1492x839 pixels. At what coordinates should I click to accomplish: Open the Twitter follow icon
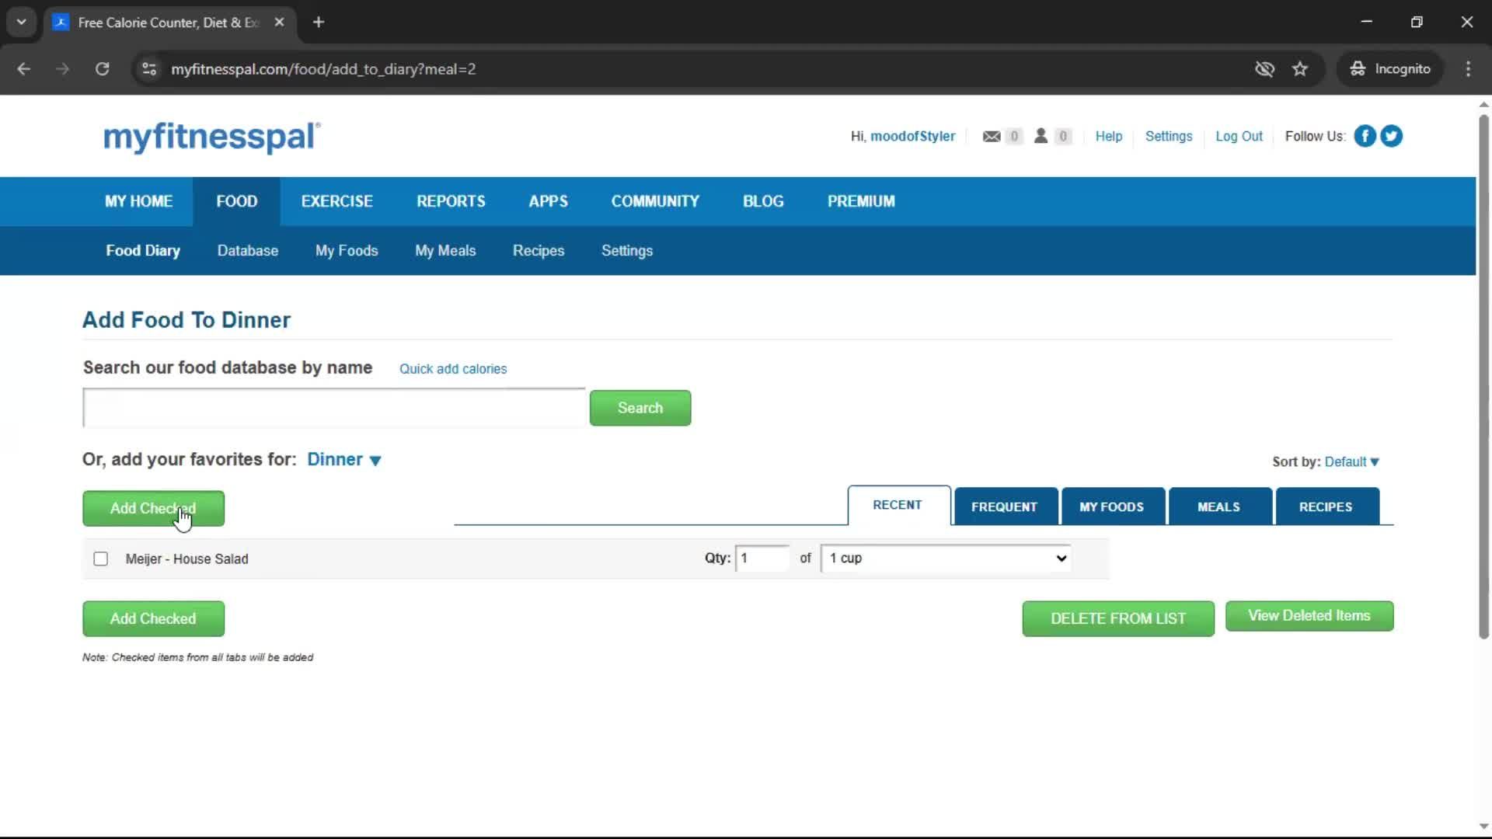pyautogui.click(x=1391, y=136)
